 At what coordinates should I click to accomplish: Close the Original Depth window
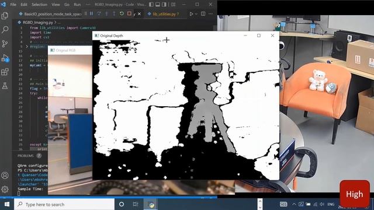click(272, 36)
